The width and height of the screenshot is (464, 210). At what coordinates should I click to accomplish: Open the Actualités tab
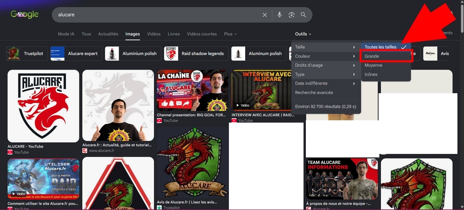(108, 34)
